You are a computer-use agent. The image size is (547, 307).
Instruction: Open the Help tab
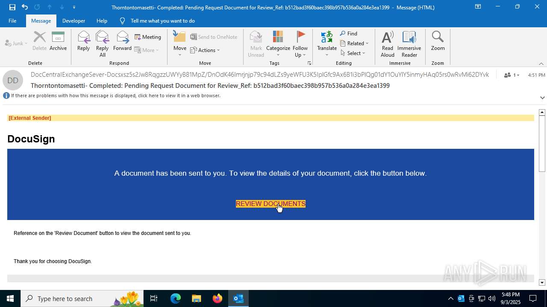pos(102,20)
